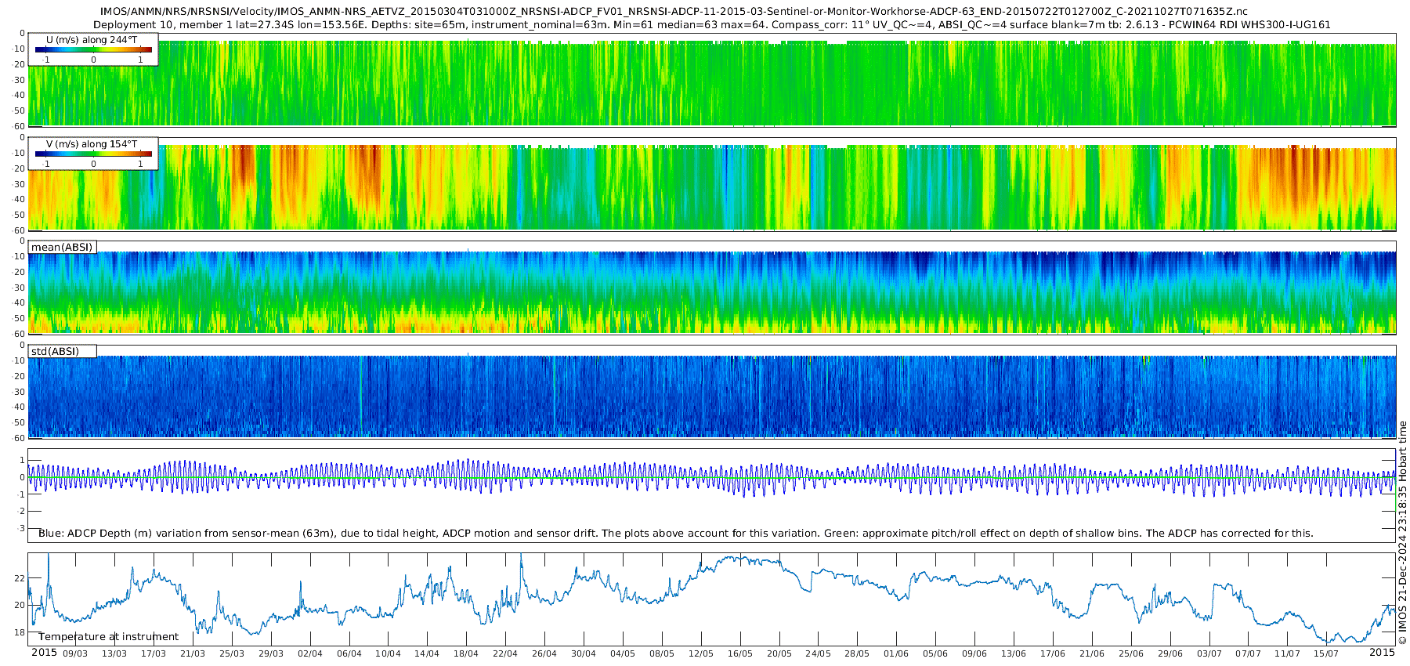The height and width of the screenshot is (666, 1410).
Task: Click the -3 tick on depth variation axis
Action: pos(21,529)
